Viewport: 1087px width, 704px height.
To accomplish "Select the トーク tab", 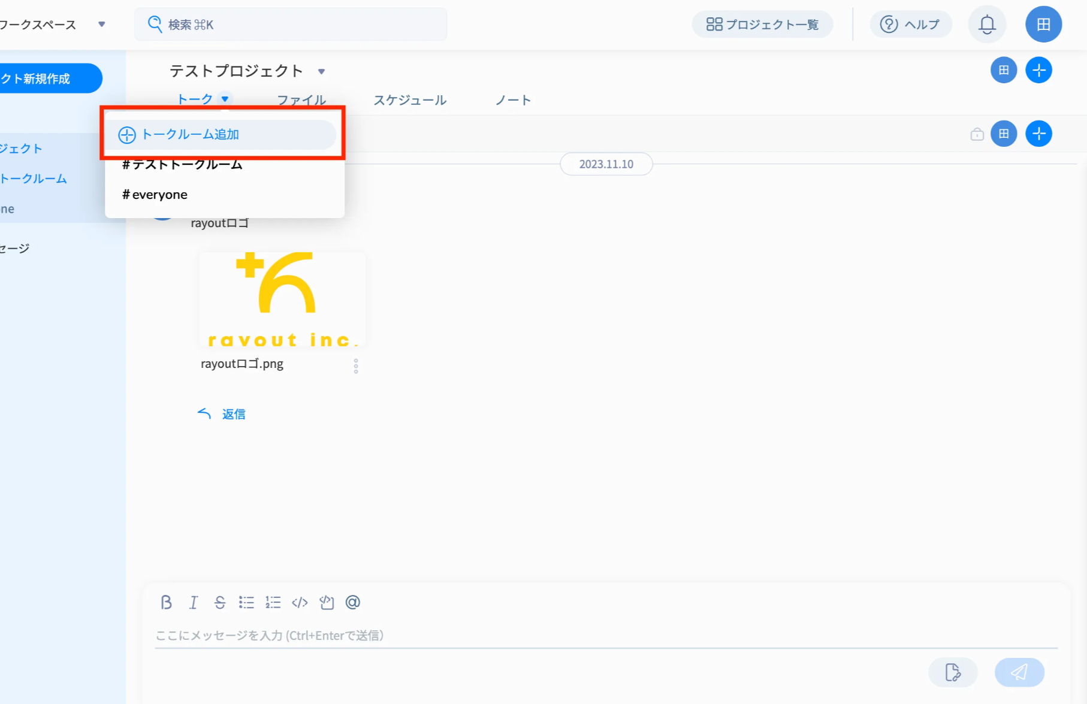I will 195,99.
